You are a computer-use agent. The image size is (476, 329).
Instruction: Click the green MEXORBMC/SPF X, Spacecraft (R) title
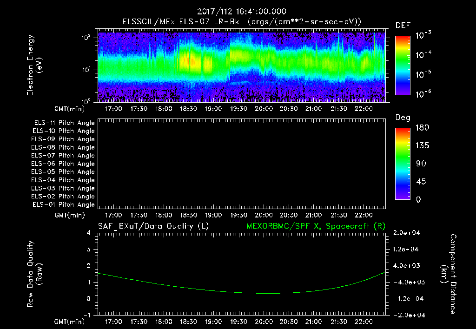(316, 226)
